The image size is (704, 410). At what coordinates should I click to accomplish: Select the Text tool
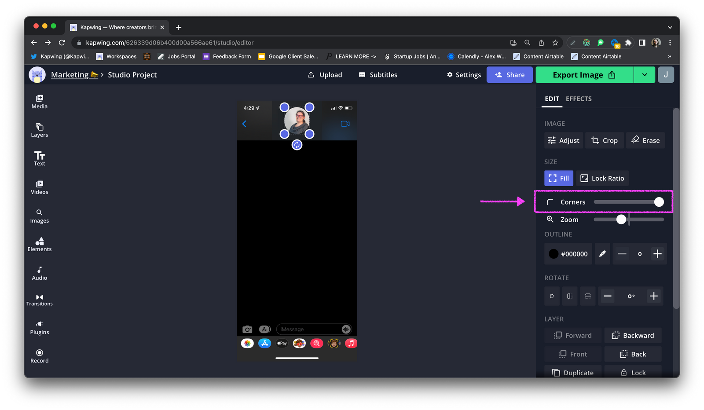point(39,158)
